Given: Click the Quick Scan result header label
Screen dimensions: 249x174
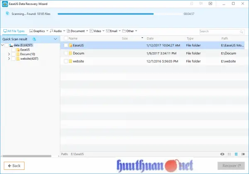Looking at the screenshot, I should pos(15,39).
